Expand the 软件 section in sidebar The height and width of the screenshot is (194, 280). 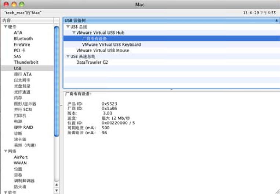[6, 192]
